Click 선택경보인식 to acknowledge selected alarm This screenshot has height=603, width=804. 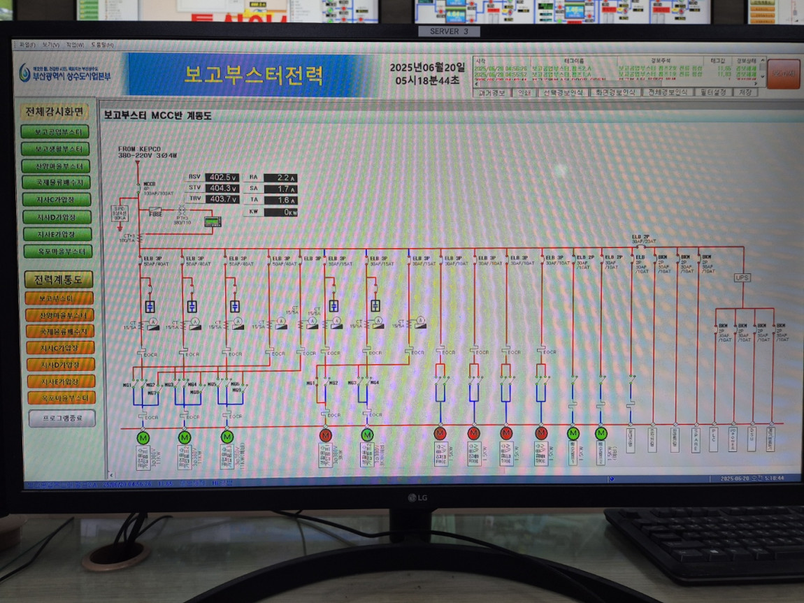563,93
